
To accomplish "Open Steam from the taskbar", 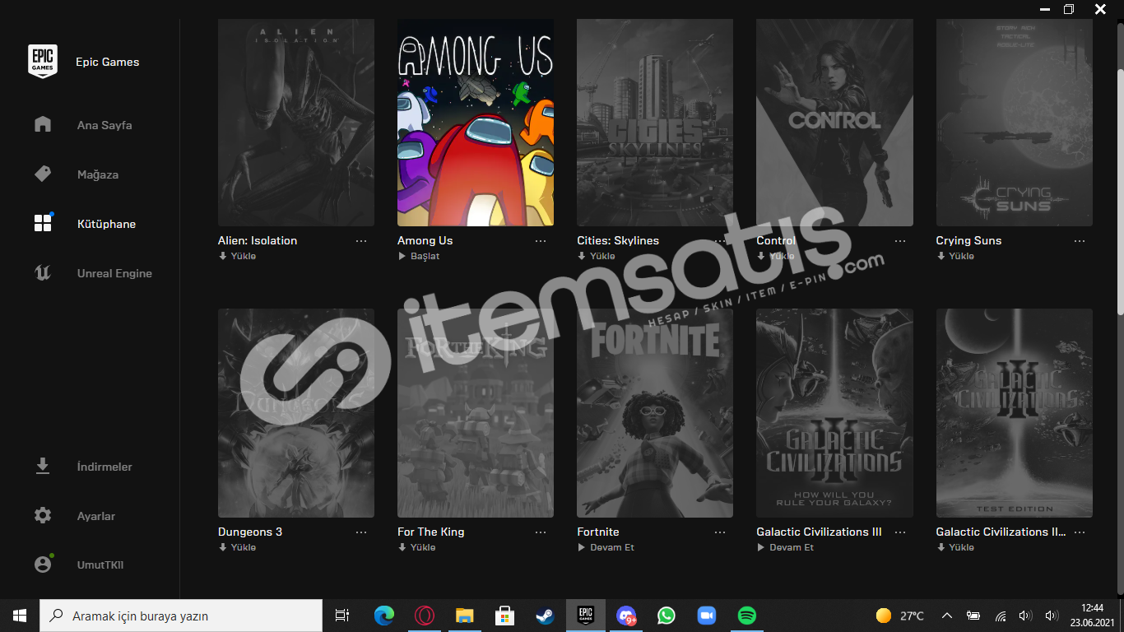I will click(545, 616).
